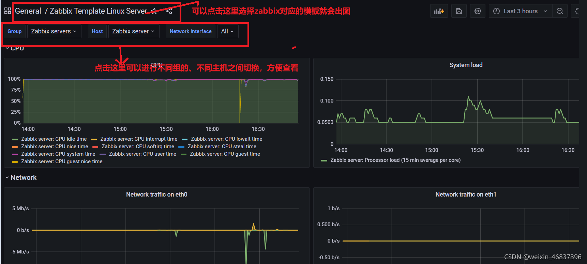
Task: Click the Host variable label
Action: pos(97,31)
